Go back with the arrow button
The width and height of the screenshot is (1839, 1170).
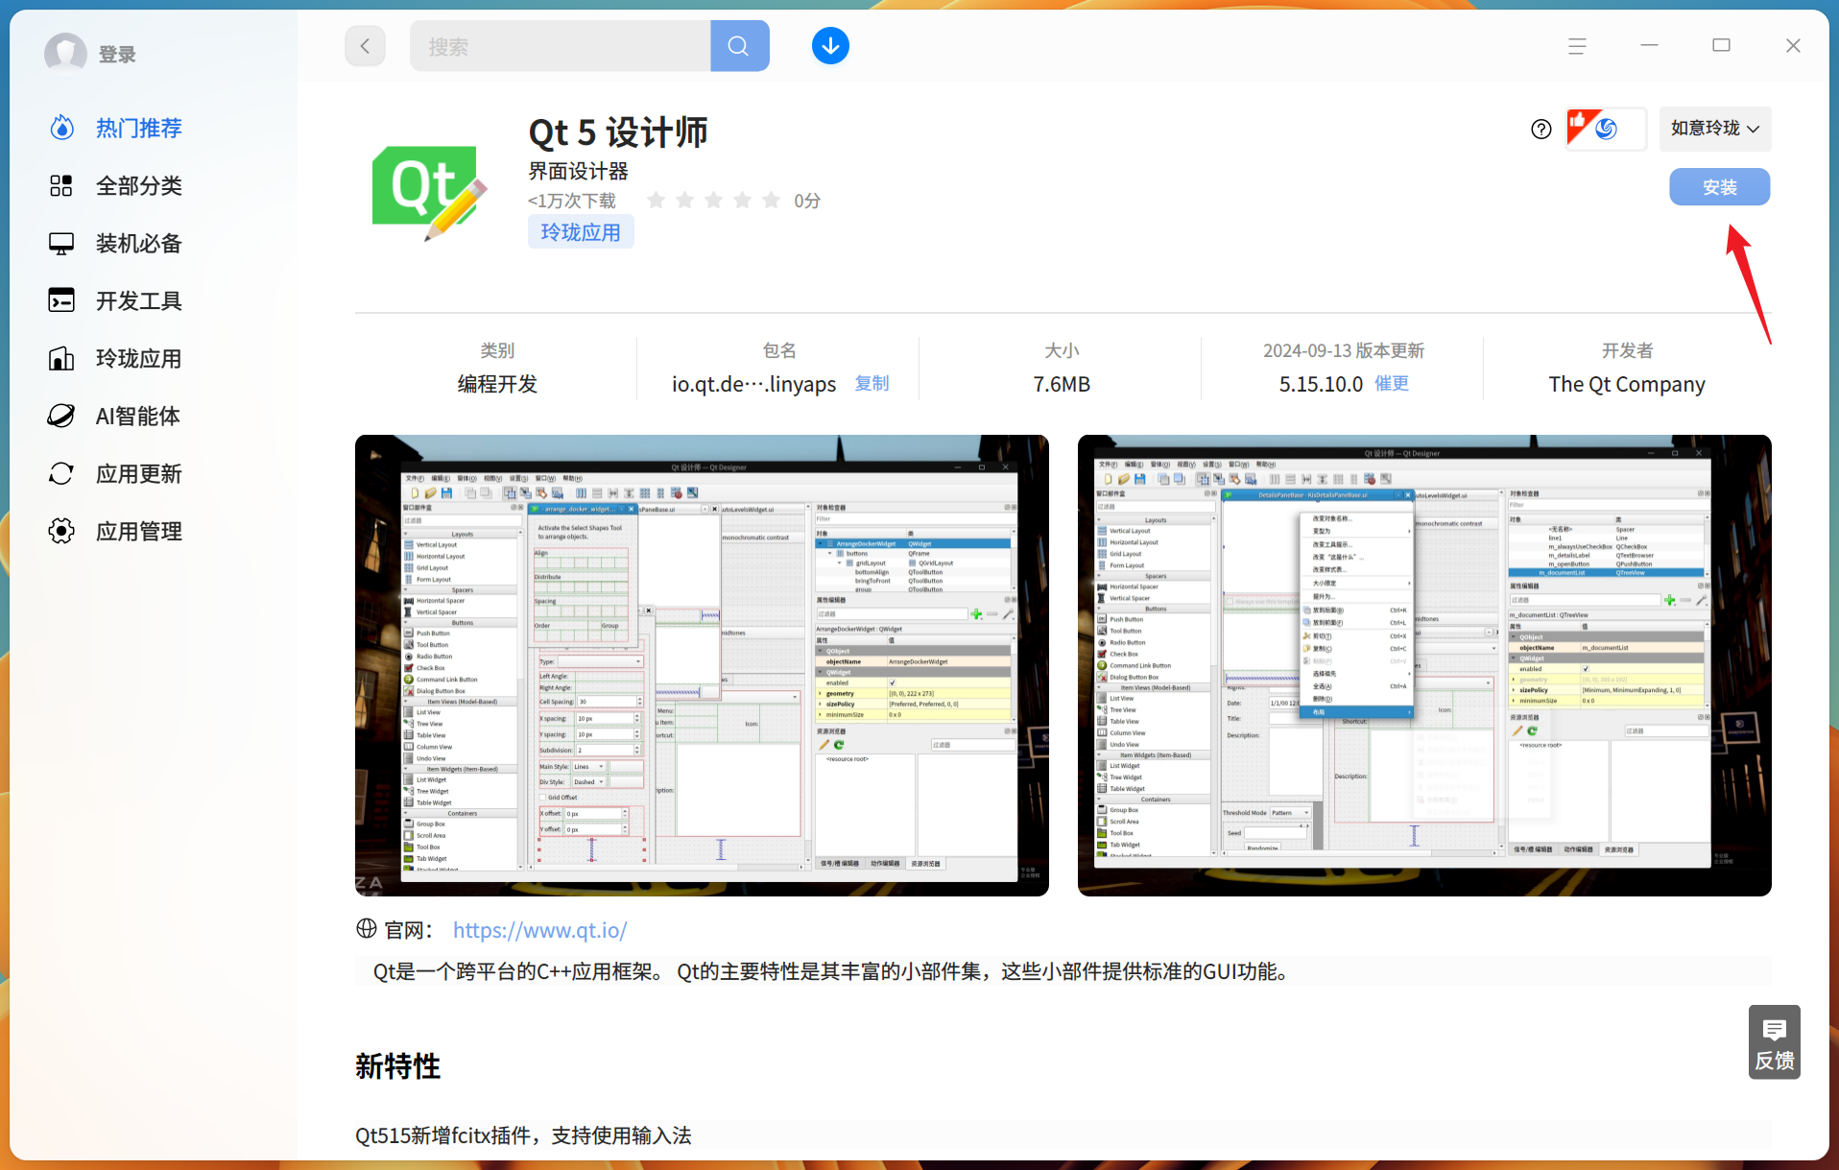[365, 46]
